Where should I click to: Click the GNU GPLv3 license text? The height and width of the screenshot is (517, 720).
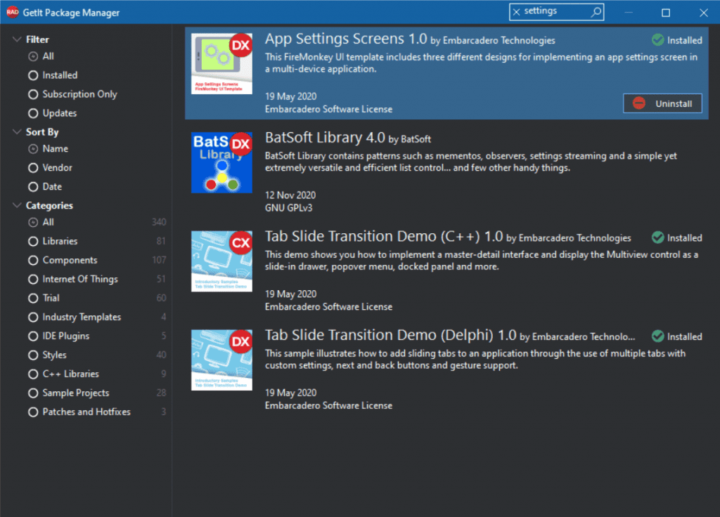(x=288, y=208)
